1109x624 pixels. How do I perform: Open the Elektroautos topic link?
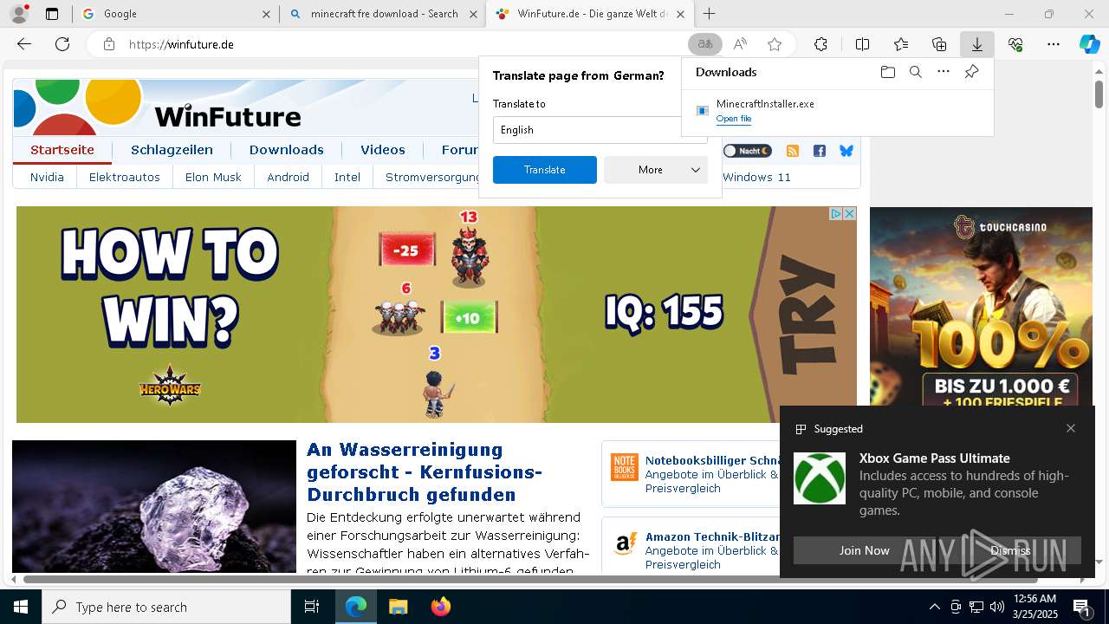click(x=125, y=177)
